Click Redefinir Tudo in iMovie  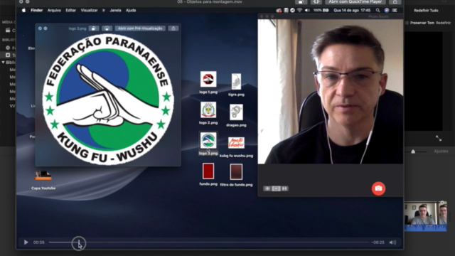coord(426,11)
